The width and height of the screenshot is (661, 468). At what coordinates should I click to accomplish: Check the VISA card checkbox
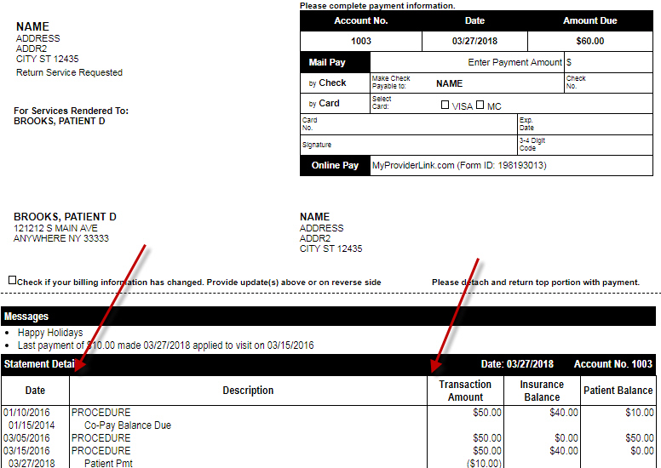[x=445, y=105]
